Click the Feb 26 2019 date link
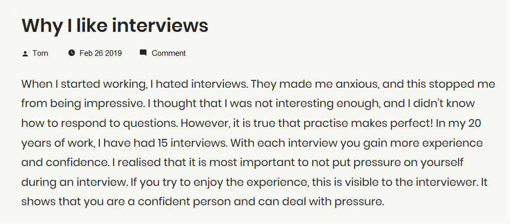Viewport: 510px width, 224px height. pyautogui.click(x=100, y=53)
